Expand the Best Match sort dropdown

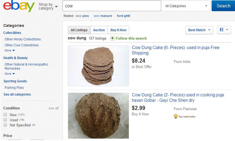(199, 30)
